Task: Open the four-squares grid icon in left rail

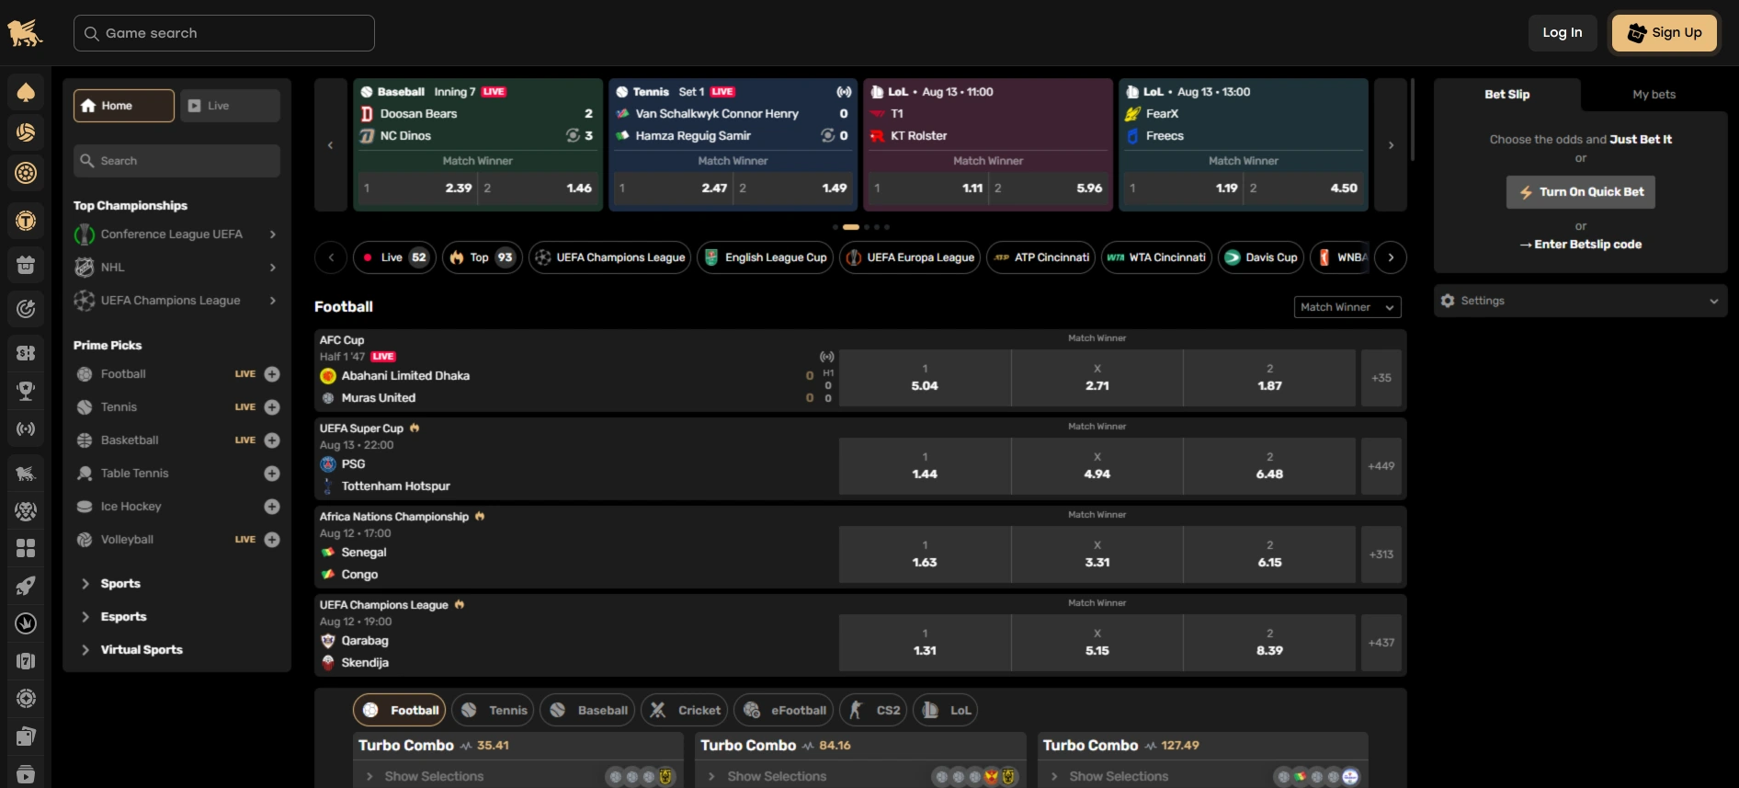Action: [26, 548]
